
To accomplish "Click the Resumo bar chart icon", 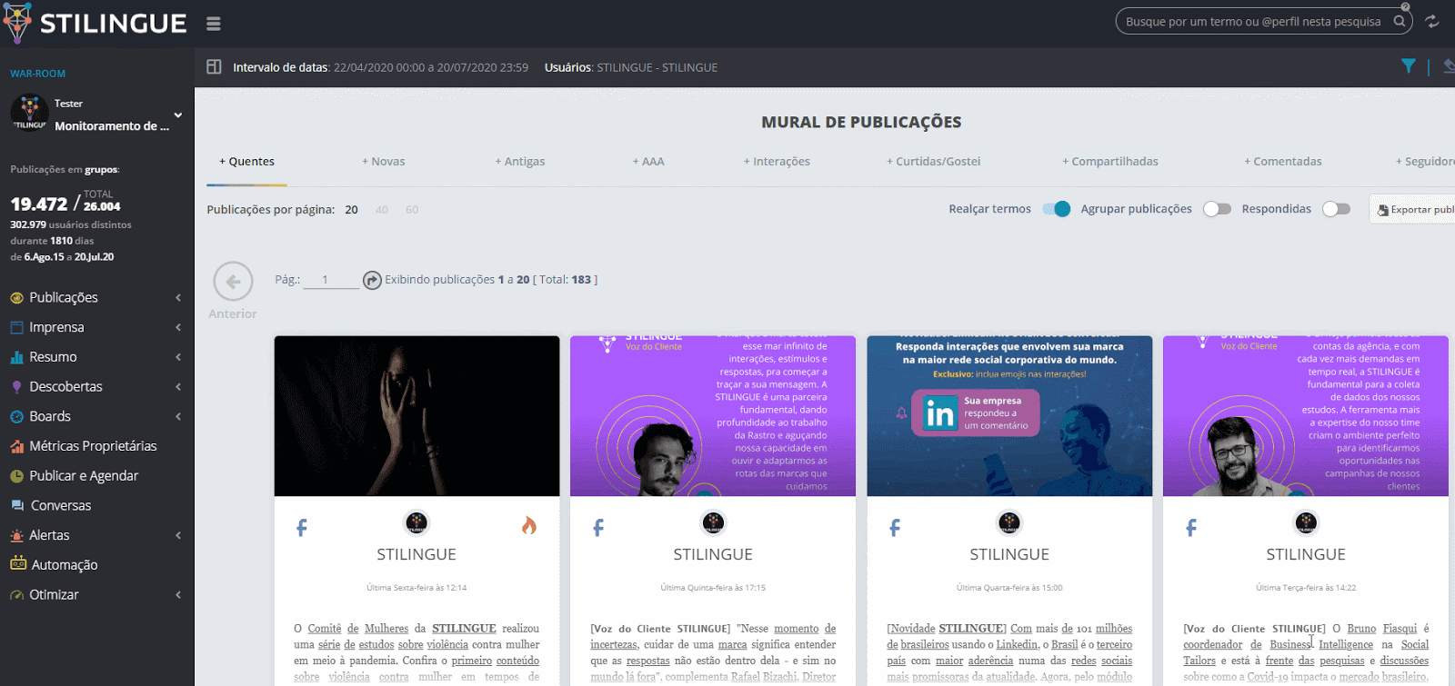I will coord(16,357).
